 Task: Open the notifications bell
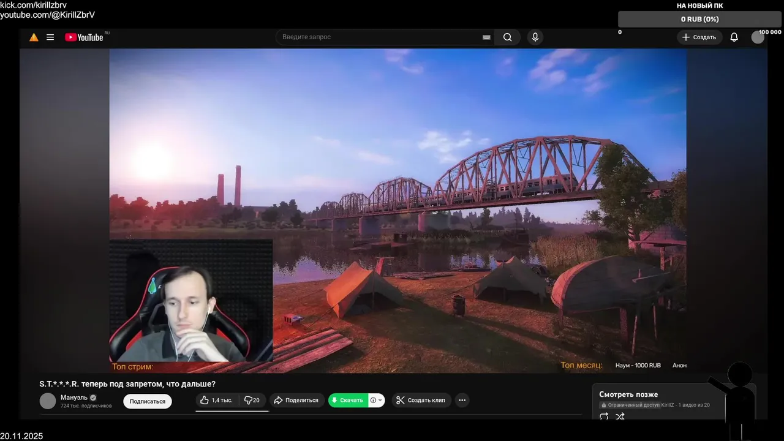tap(734, 37)
